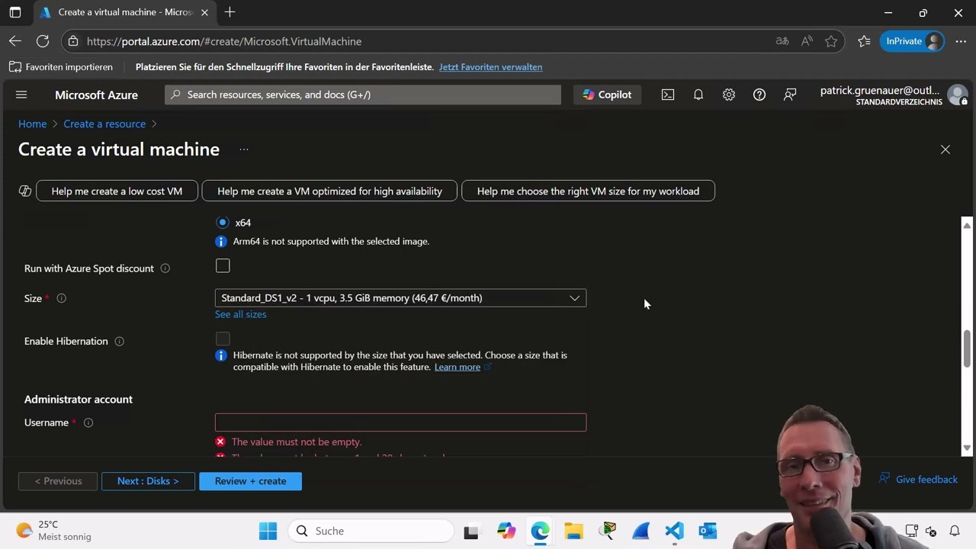The width and height of the screenshot is (976, 549).
Task: Click Microsoft Azure home logo text
Action: coord(96,95)
